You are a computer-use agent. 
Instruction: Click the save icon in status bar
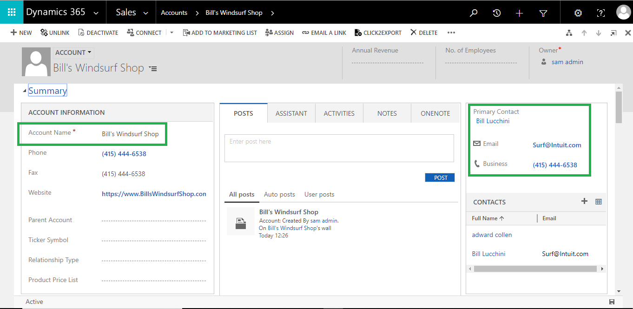pyautogui.click(x=612, y=302)
